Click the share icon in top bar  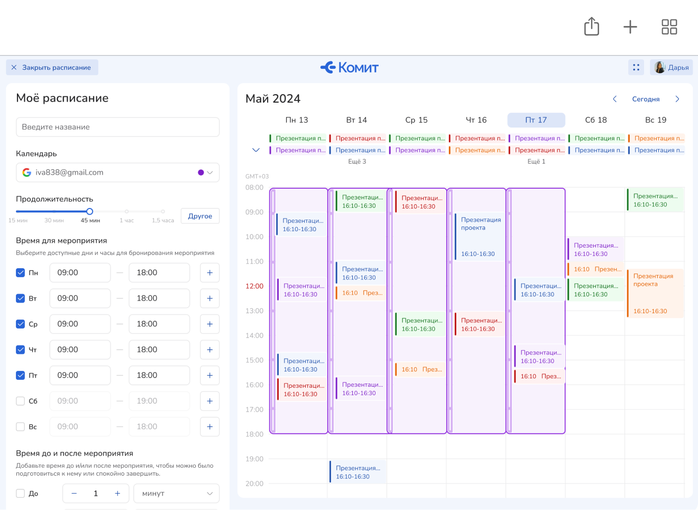(x=591, y=26)
